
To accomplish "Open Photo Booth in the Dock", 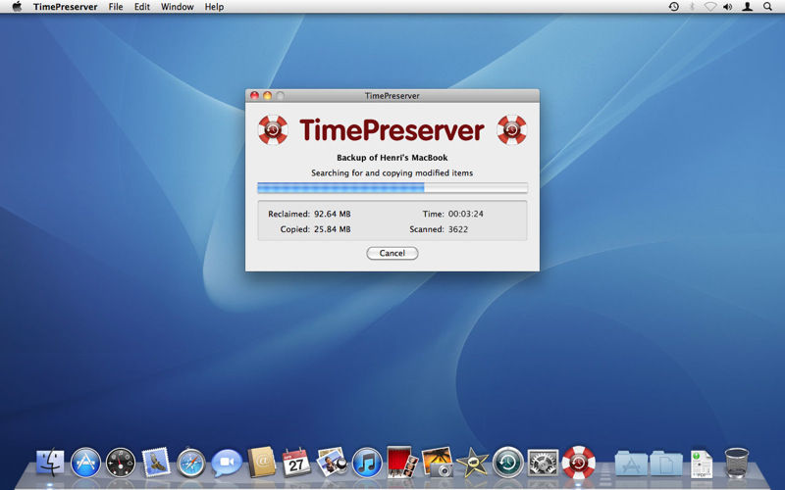I will click(x=402, y=462).
